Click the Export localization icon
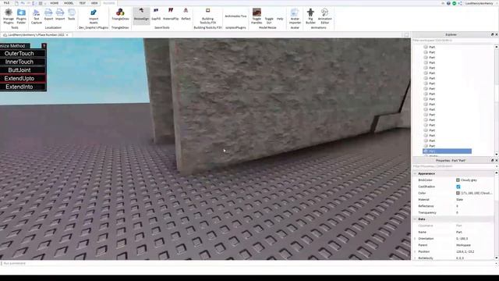 point(48,15)
